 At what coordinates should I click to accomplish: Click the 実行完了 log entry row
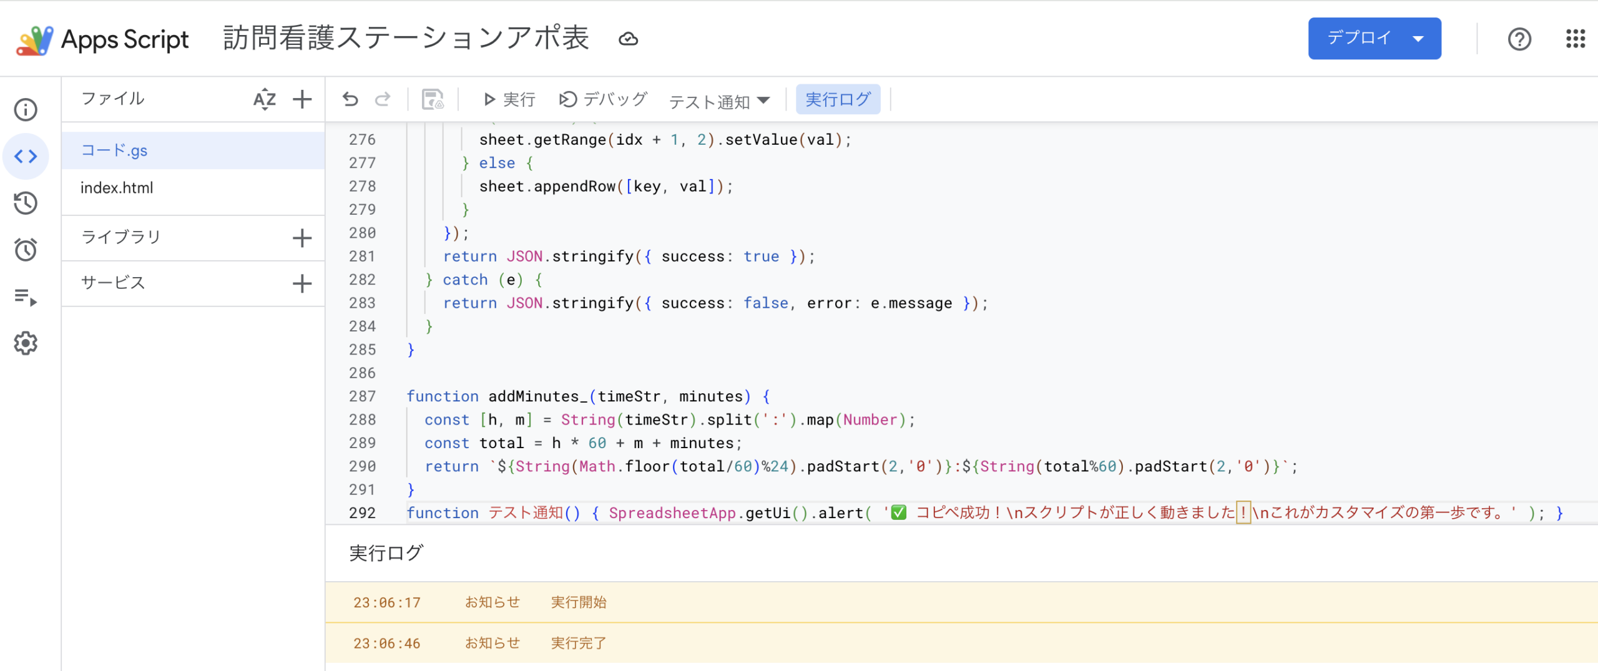[961, 644]
